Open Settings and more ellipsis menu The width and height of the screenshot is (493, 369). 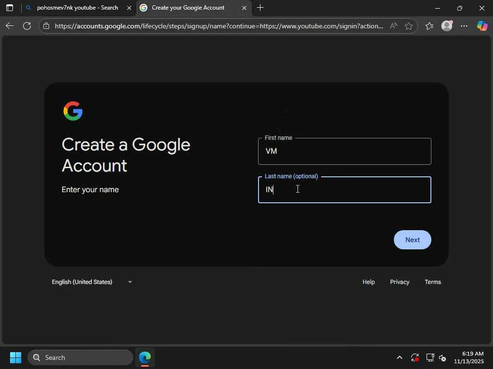pos(464,26)
